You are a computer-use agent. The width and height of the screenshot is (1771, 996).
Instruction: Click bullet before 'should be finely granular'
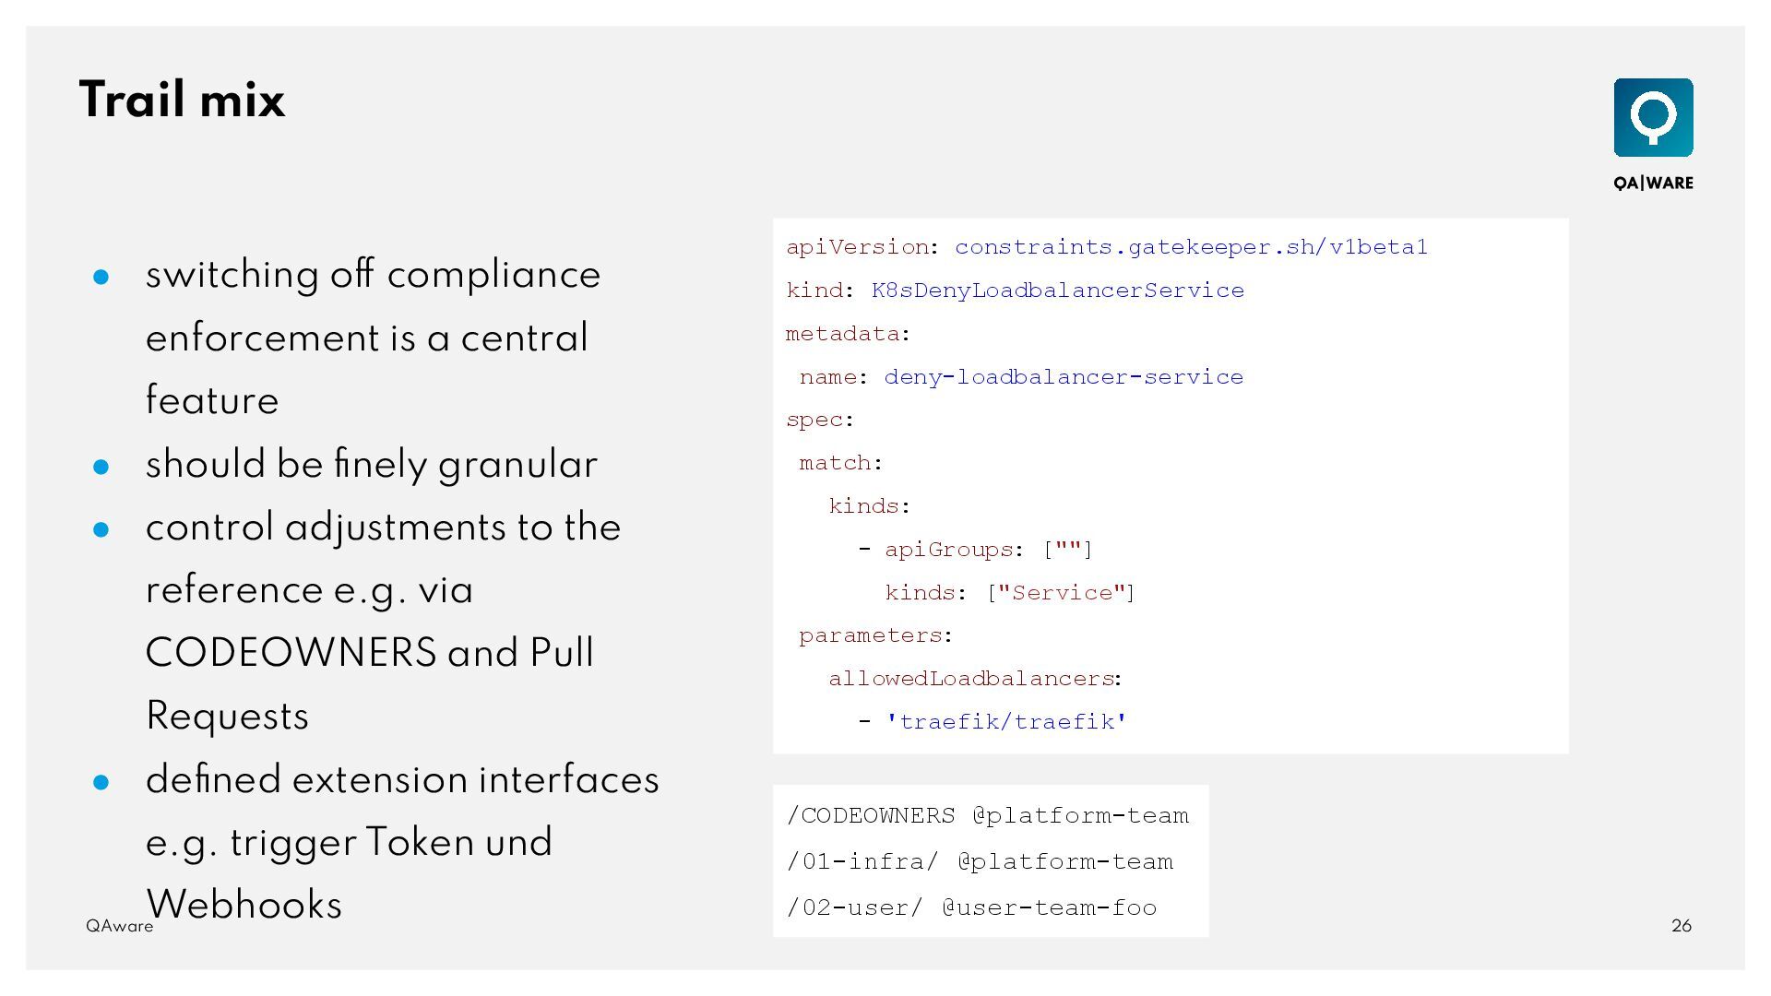pos(101,467)
